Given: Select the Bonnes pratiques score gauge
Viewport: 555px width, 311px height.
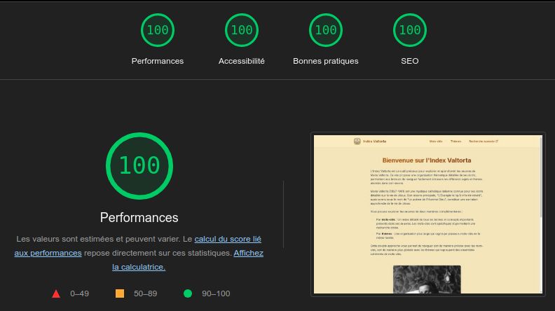Looking at the screenshot, I should pos(326,30).
